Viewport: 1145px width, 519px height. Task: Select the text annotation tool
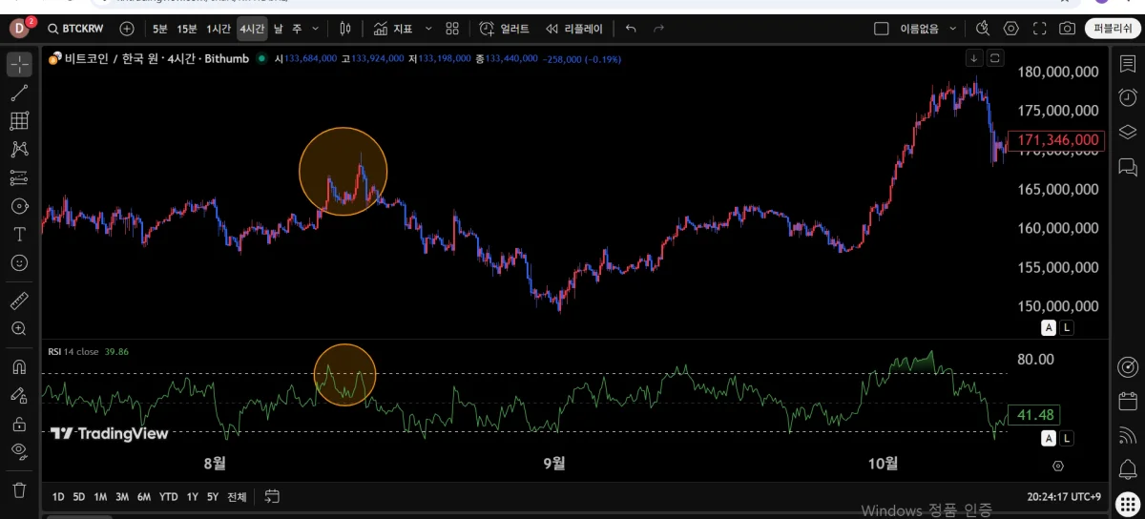(19, 234)
